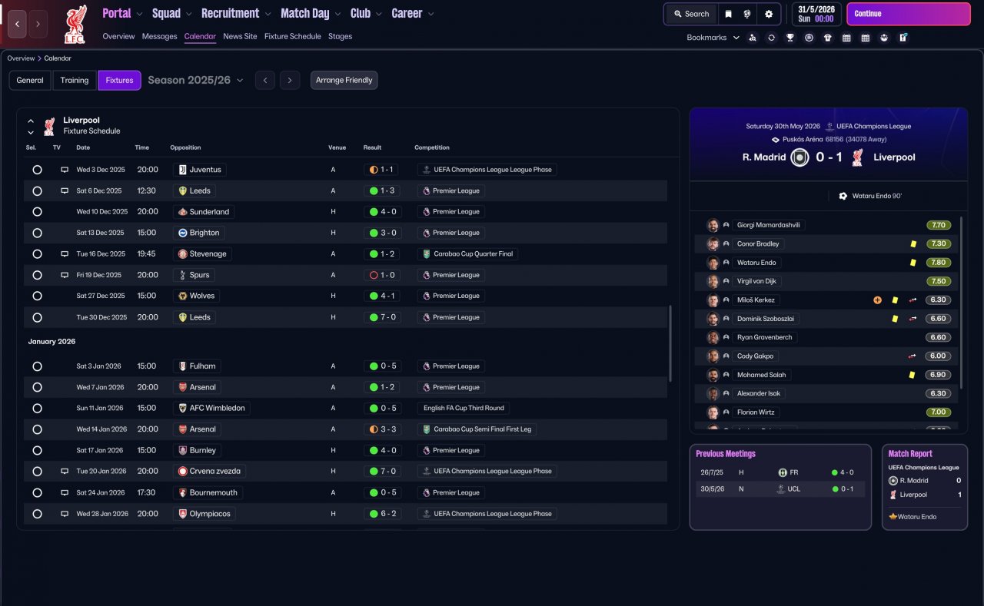
Task: Expand the Career menu dropdown
Action: click(430, 14)
